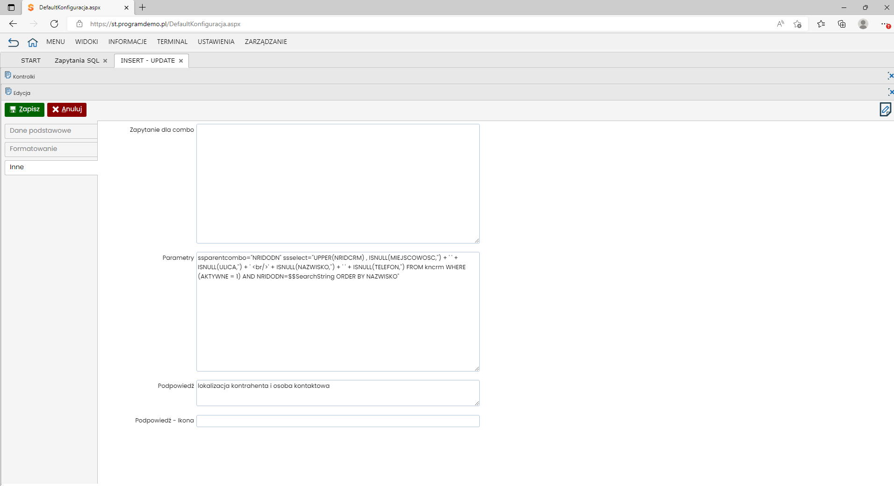Click the resize grip of Podpowiedź textarea
894x486 pixels.
[x=476, y=403]
